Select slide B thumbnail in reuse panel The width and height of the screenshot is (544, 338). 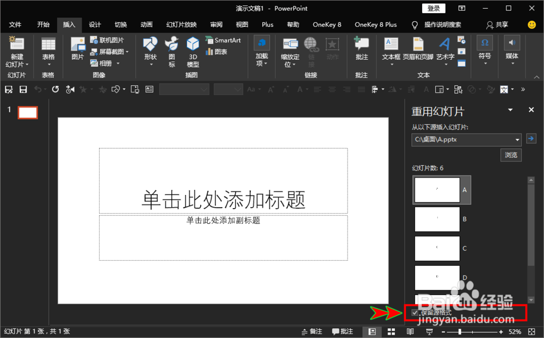pos(437,219)
